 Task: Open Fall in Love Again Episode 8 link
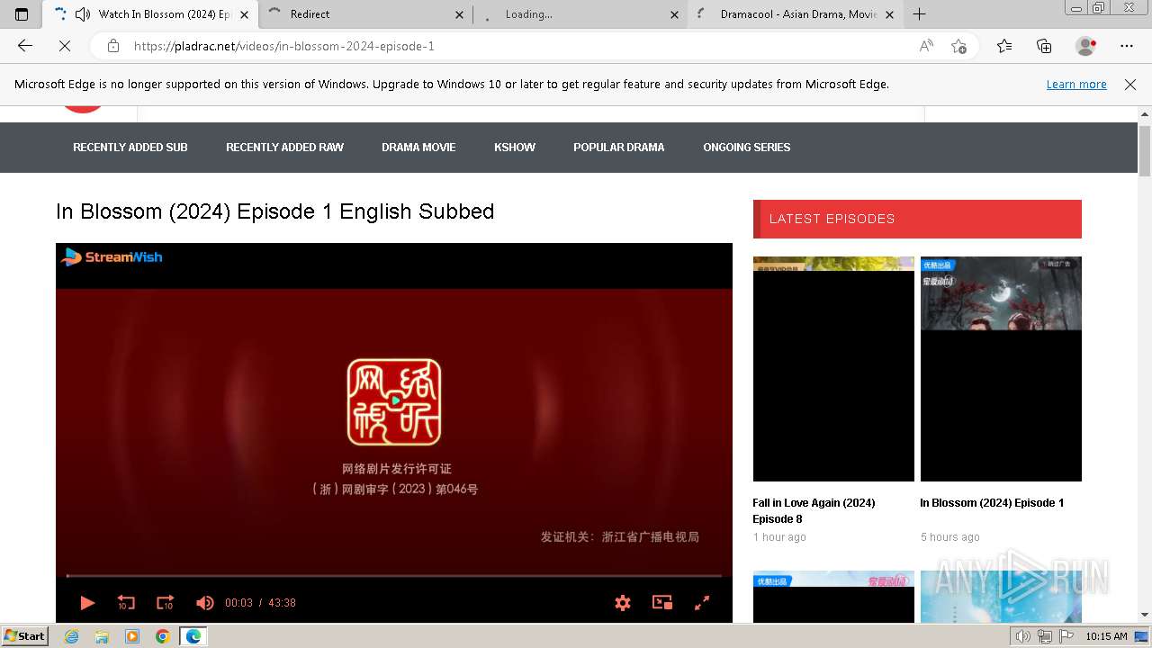pos(814,511)
